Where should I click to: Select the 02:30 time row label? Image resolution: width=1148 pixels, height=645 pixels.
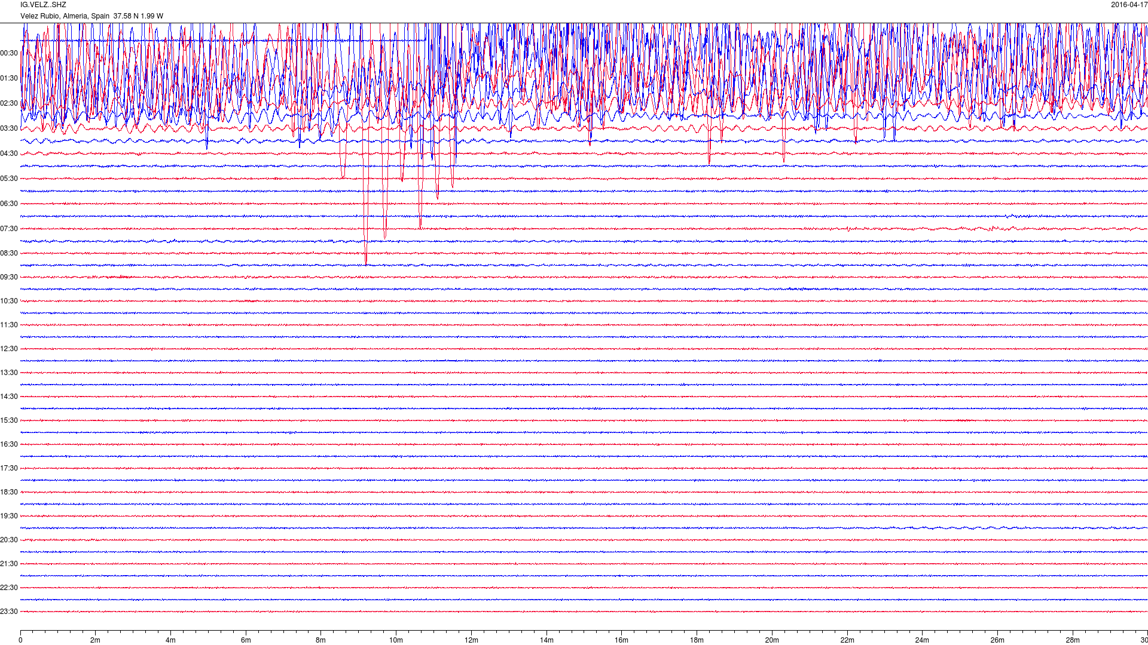(x=9, y=103)
